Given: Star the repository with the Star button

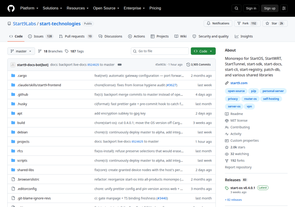Looking at the screenshot, I should pos(275,23).
